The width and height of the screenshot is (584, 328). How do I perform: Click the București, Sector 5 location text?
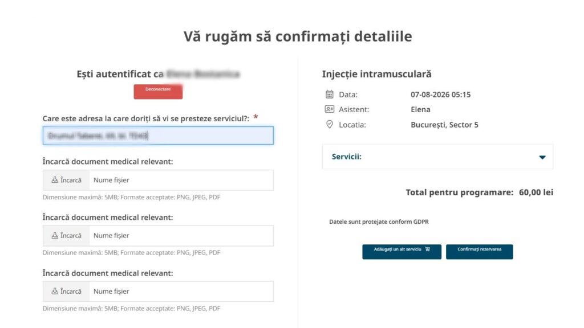click(x=444, y=125)
